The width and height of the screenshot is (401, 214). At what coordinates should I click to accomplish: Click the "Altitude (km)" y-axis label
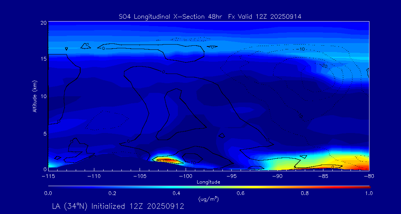point(35,96)
